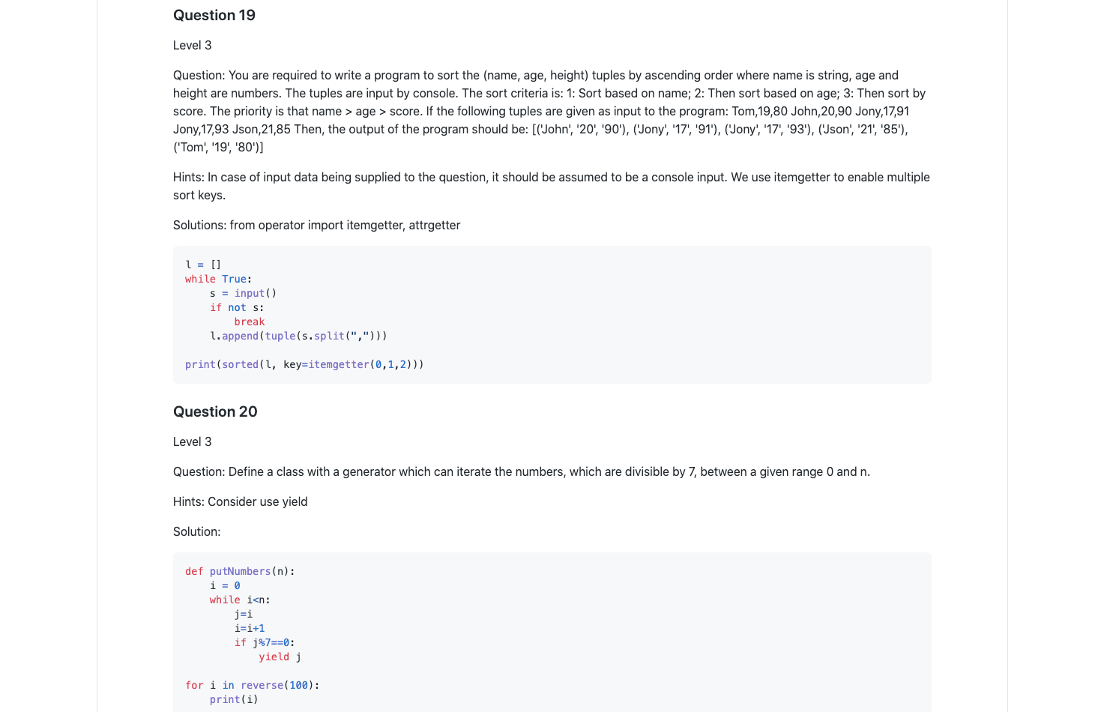1104x712 pixels.
Task: Click the 'if not s:' code line
Action: pyautogui.click(x=237, y=307)
